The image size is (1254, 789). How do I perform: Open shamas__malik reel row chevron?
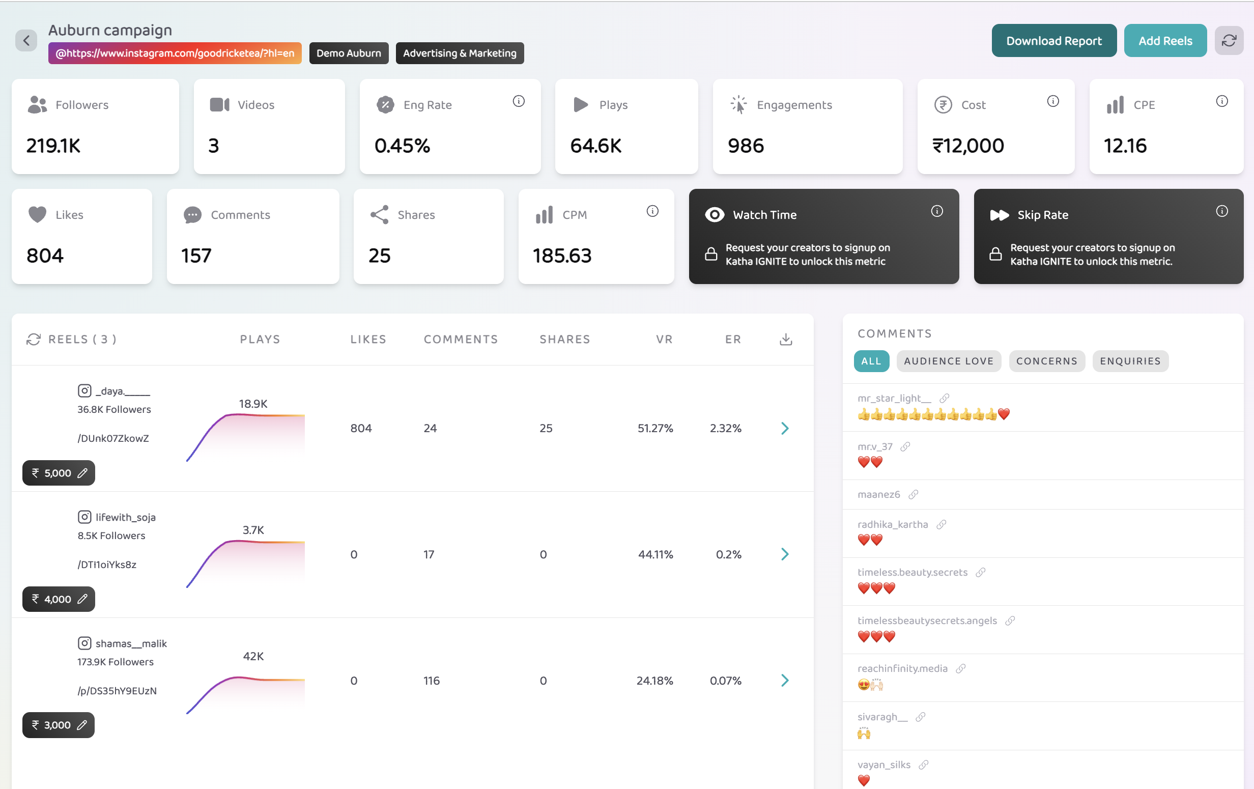point(785,680)
